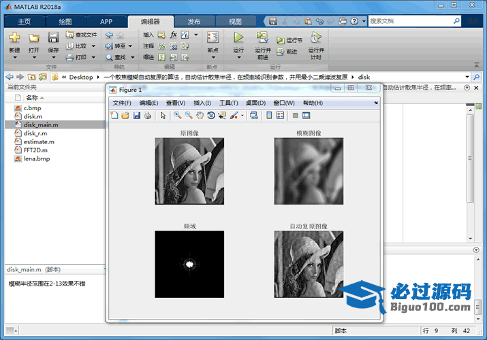This screenshot has height=340, width=487.
Task: Open the 工具(T) menu in Figure window
Action: click(x=228, y=103)
